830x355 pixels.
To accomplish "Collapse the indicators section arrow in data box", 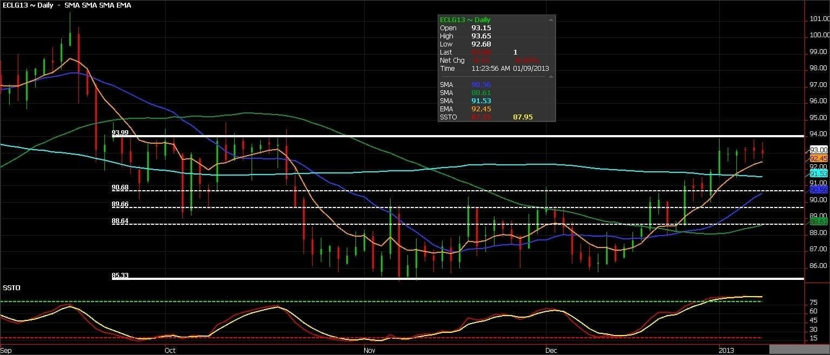I will (551, 77).
